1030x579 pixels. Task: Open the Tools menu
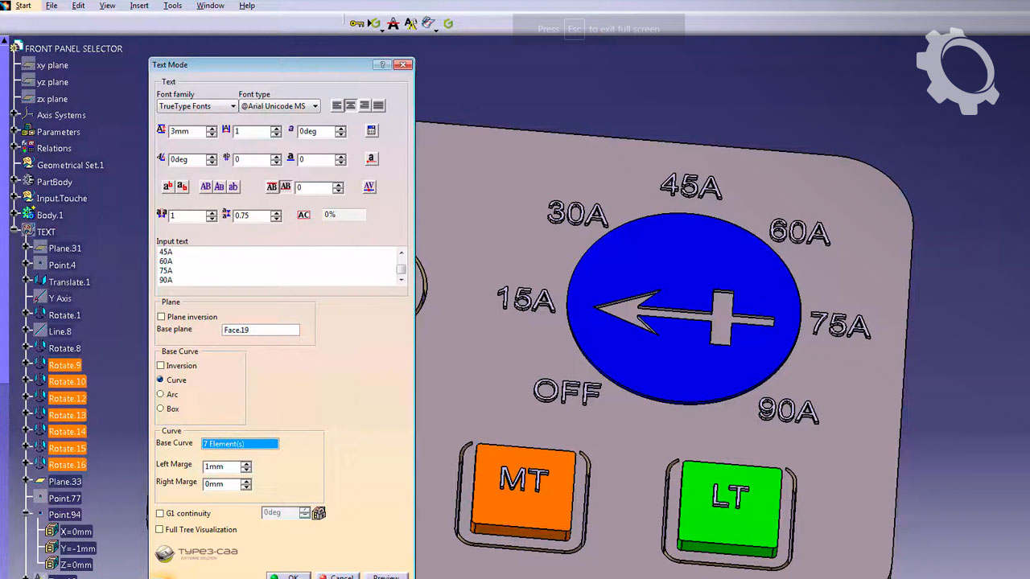pyautogui.click(x=172, y=6)
